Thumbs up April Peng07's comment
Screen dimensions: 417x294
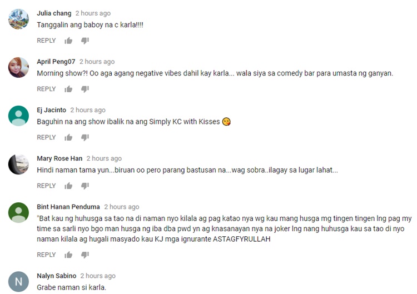(68, 89)
